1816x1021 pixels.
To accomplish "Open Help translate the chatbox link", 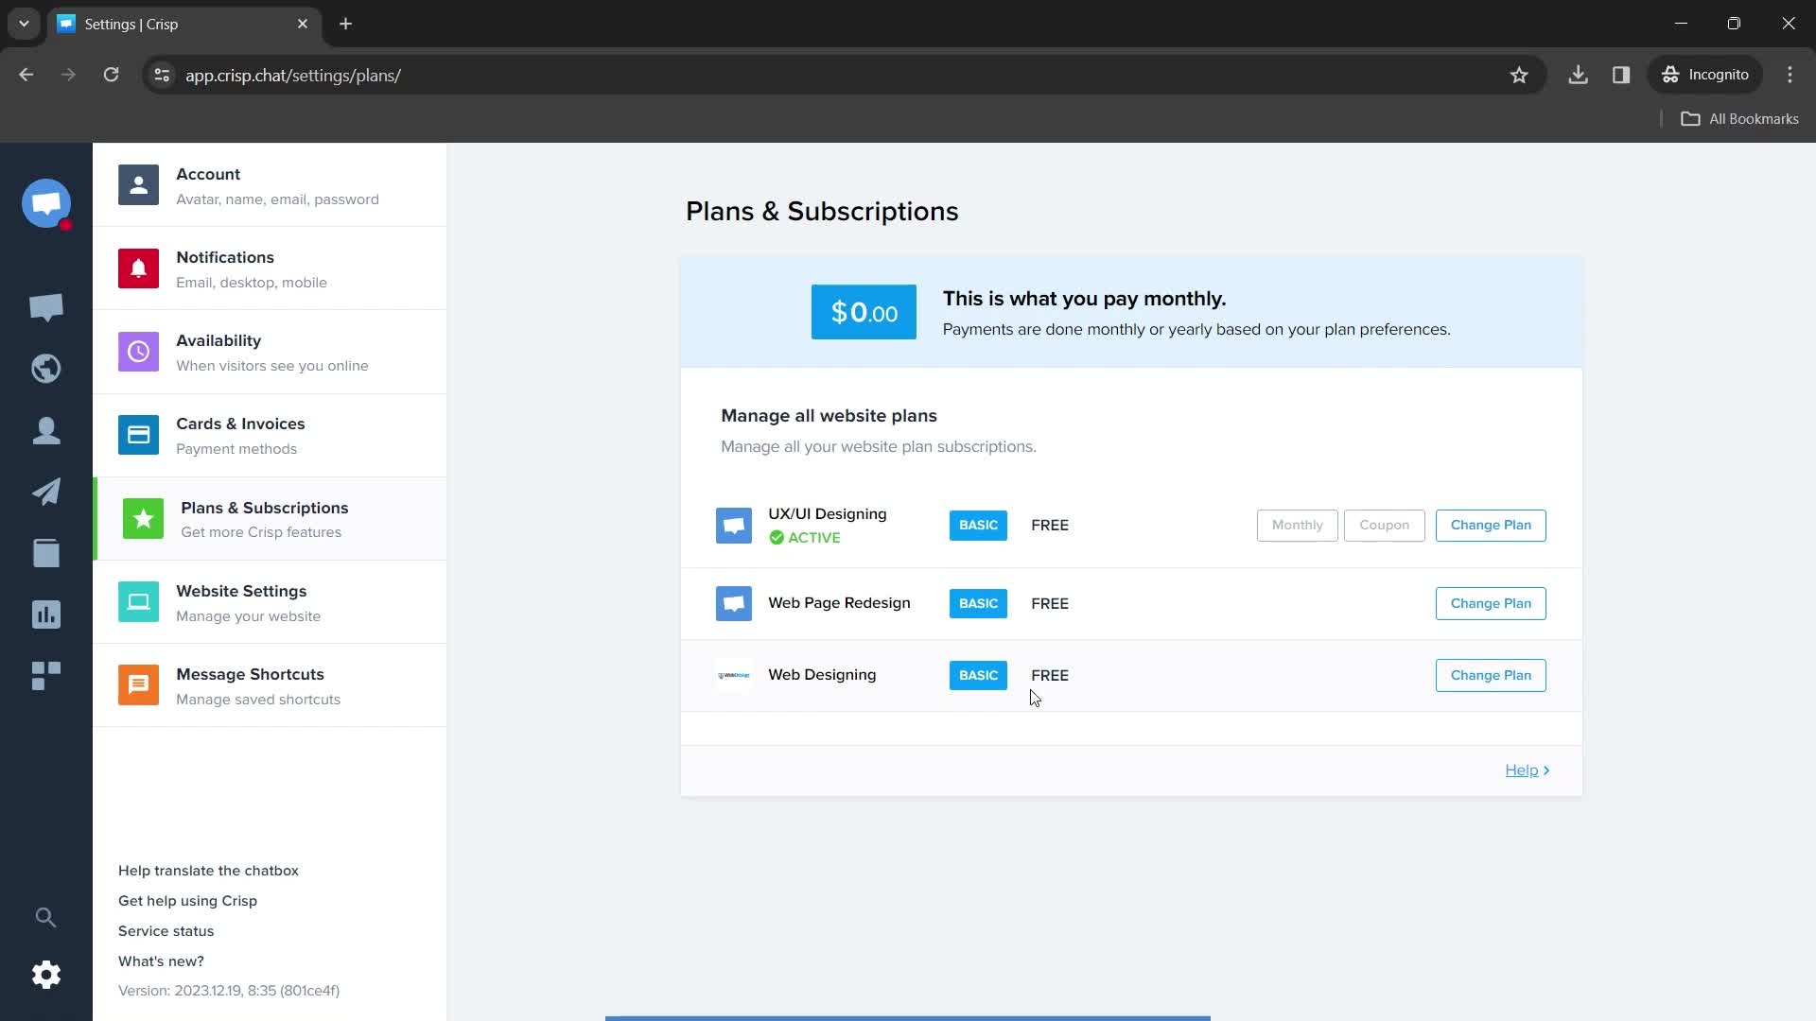I will click(x=208, y=869).
